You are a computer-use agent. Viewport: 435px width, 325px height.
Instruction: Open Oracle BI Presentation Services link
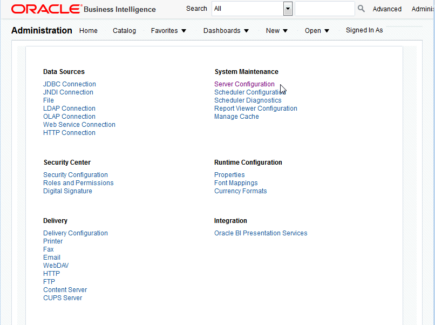pos(261,233)
